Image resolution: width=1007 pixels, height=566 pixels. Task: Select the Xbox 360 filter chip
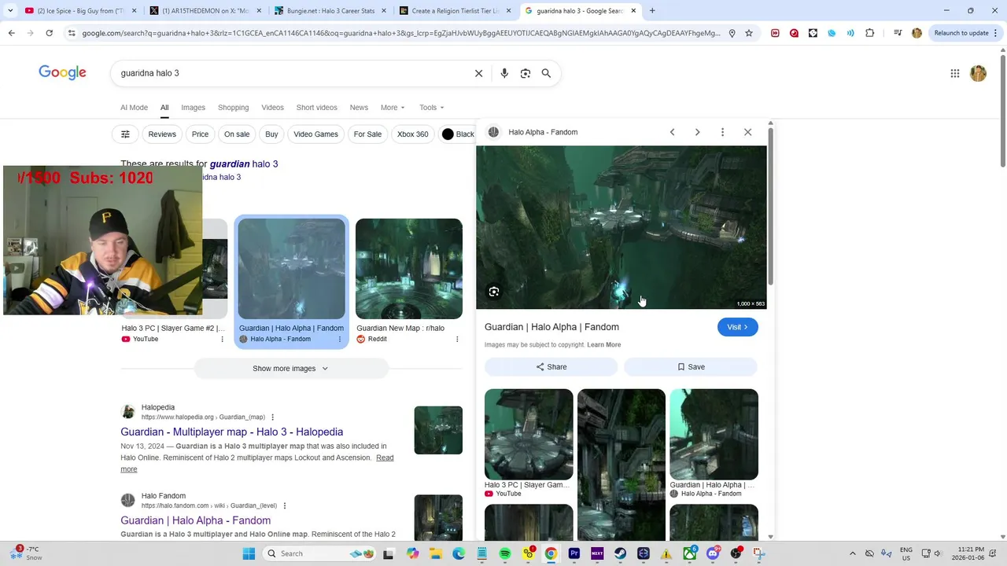412,134
